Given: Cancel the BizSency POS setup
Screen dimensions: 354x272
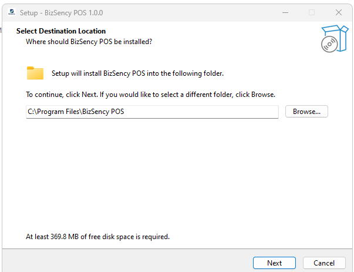Looking at the screenshot, I should pyautogui.click(x=324, y=263).
